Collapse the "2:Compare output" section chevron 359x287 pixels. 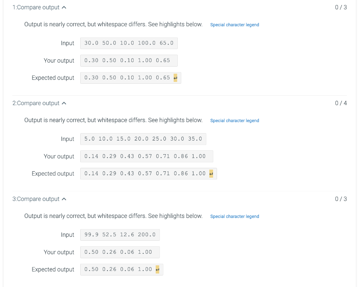pos(64,103)
